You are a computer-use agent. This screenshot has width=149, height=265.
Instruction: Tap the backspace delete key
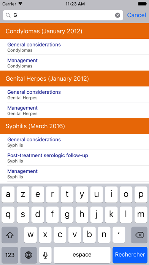pos(139,235)
